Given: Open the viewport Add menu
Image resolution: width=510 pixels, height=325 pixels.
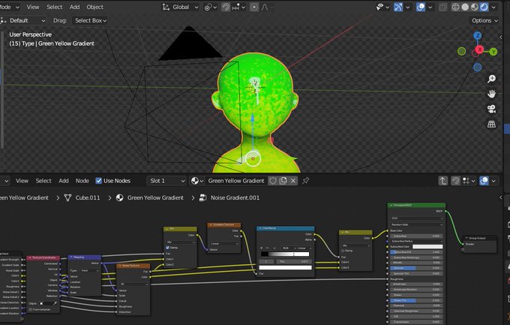Looking at the screenshot, I should click(x=74, y=7).
